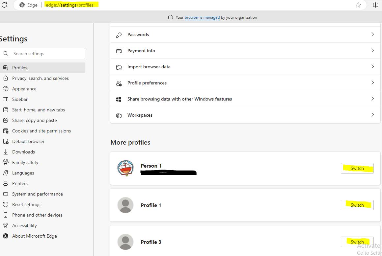Select Languages in settings menu
Screen dimensions: 382x256
coord(42,173)
